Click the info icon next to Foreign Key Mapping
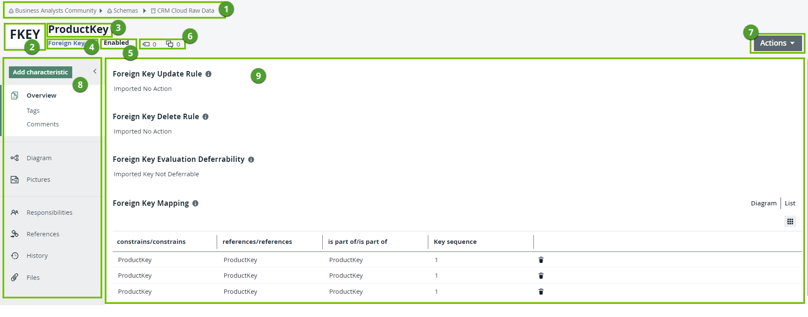Screen dimensions: 808x317 [x=195, y=203]
